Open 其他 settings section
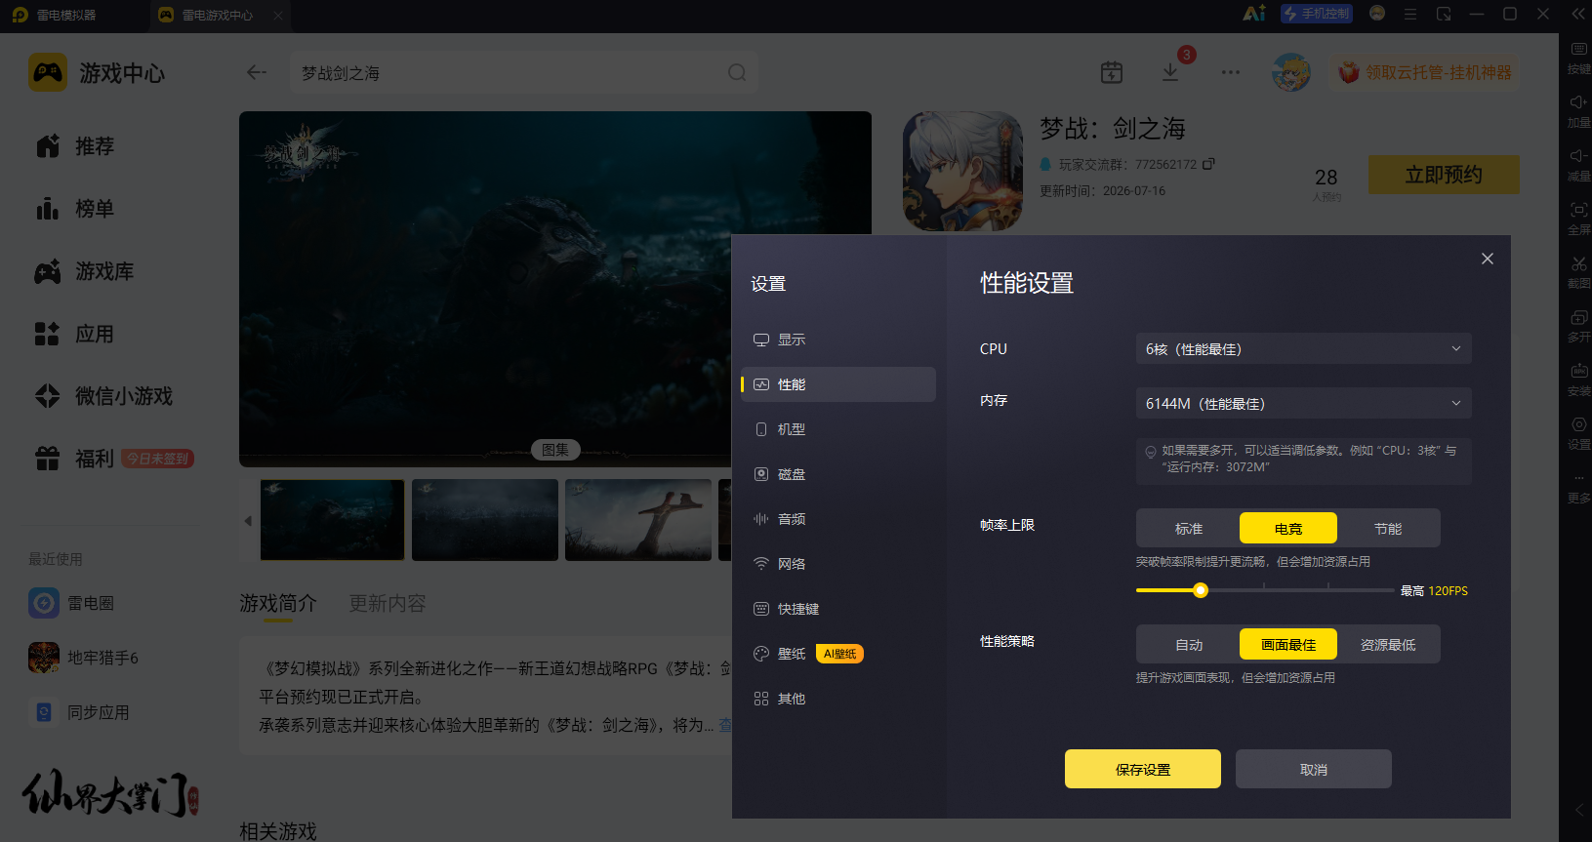This screenshot has width=1592, height=842. click(x=838, y=699)
